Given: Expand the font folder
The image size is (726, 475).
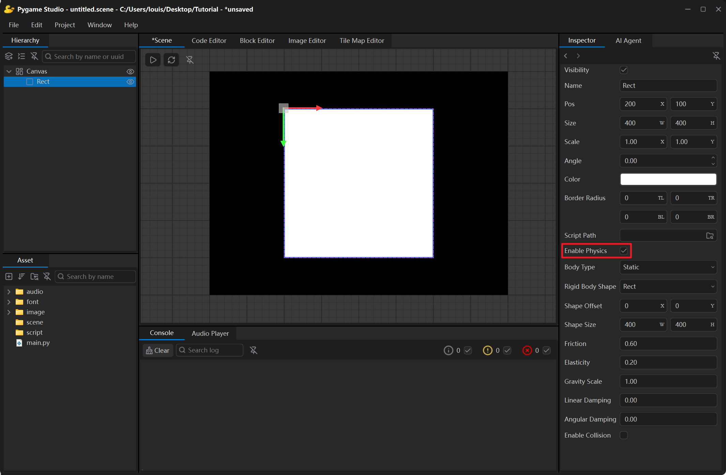Looking at the screenshot, I should [9, 302].
